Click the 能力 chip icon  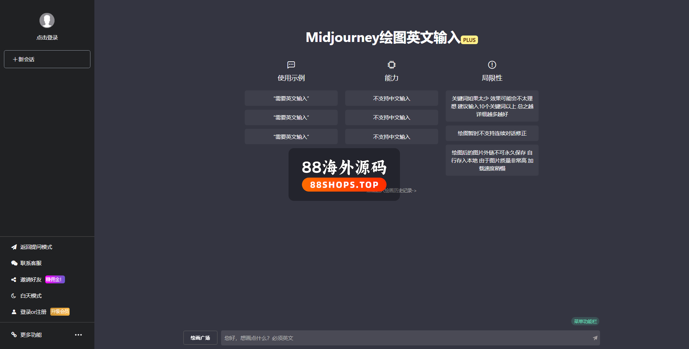click(392, 65)
